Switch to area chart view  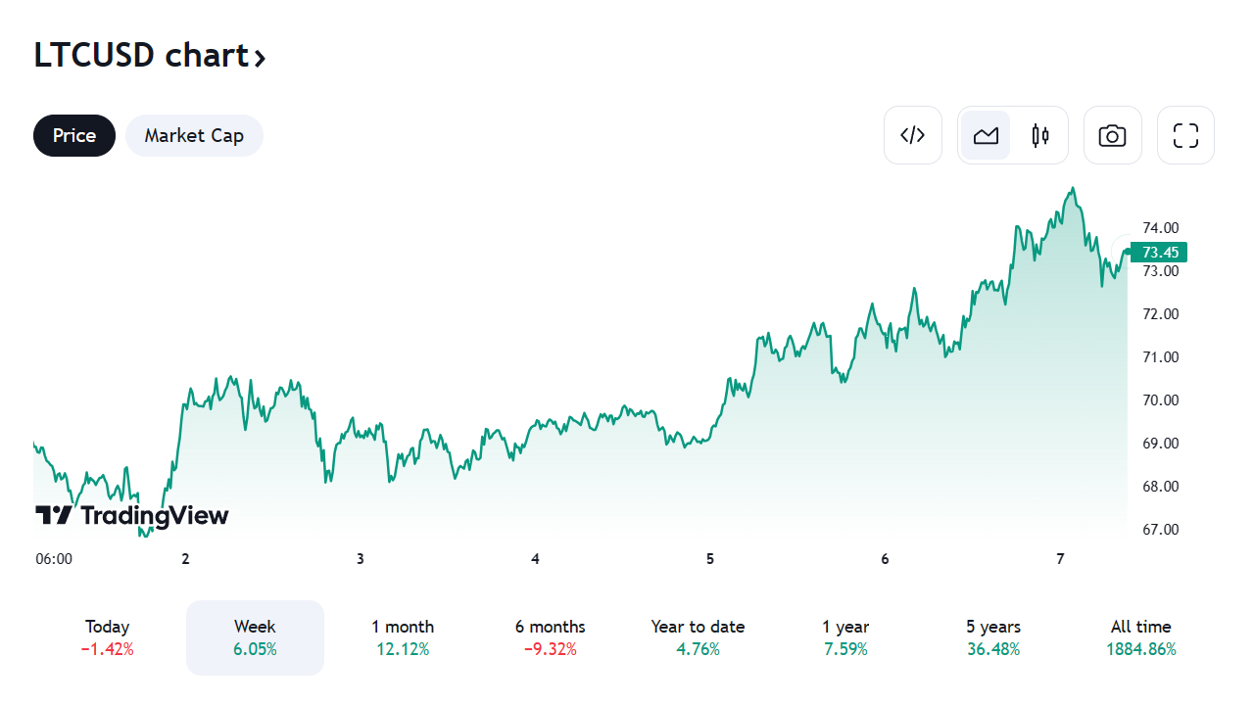click(x=986, y=135)
